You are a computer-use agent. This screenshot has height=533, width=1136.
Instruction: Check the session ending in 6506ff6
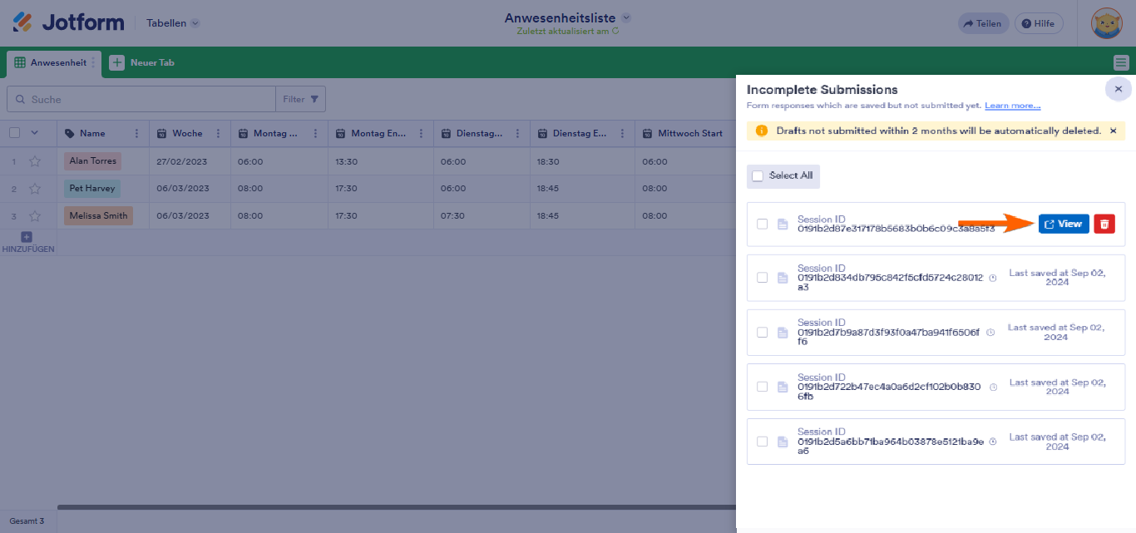763,333
